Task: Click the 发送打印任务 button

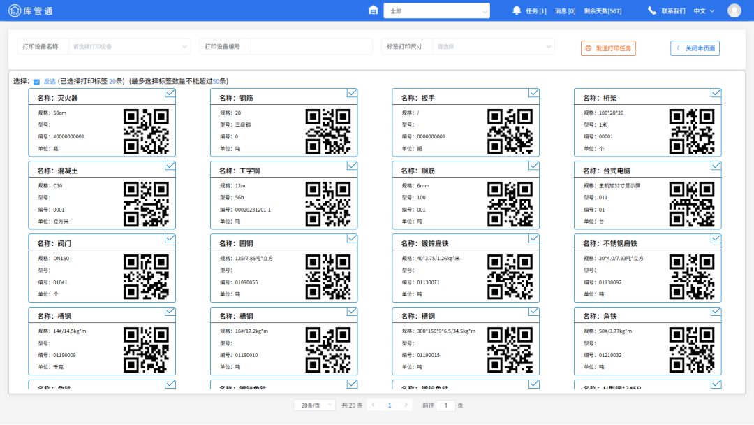Action: tap(608, 48)
